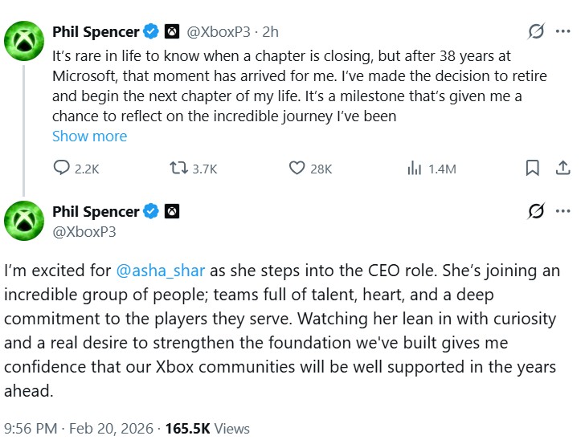Click the reply icon with 2.2K comments
581x444 pixels.
pos(63,168)
